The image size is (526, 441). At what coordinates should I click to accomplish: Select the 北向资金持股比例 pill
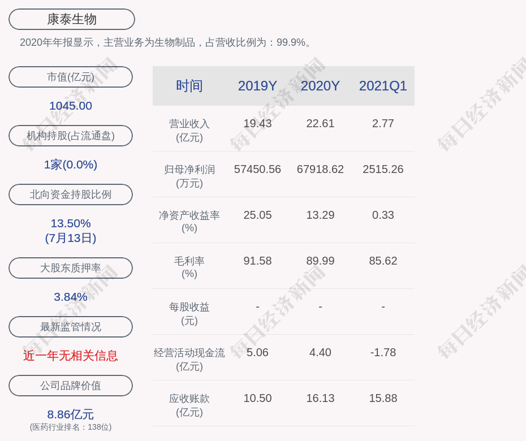pyautogui.click(x=71, y=194)
